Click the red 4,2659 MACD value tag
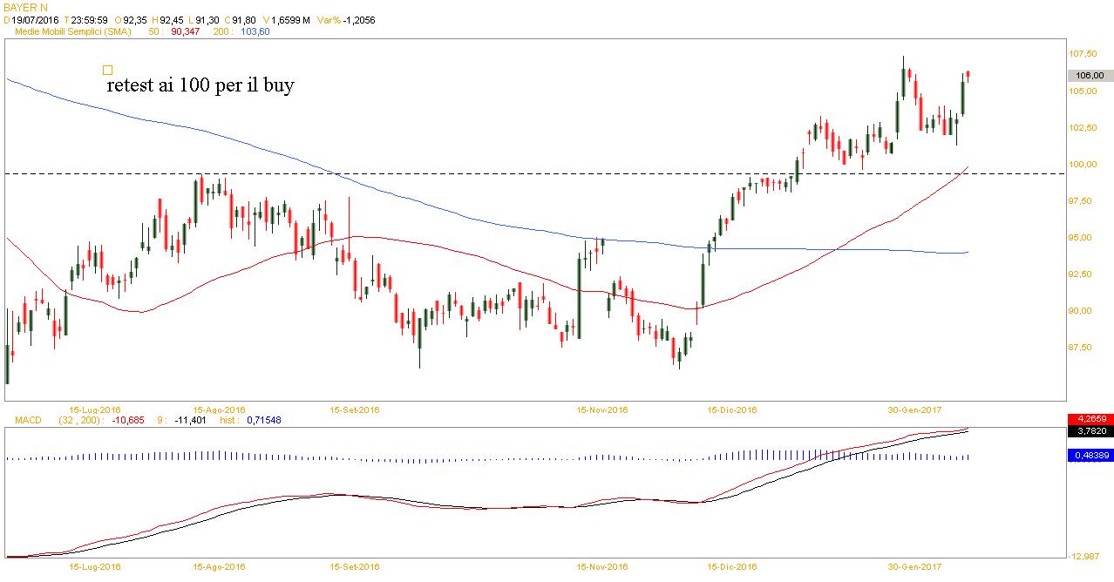Screen dimensions: 1114x582 tap(1090, 419)
